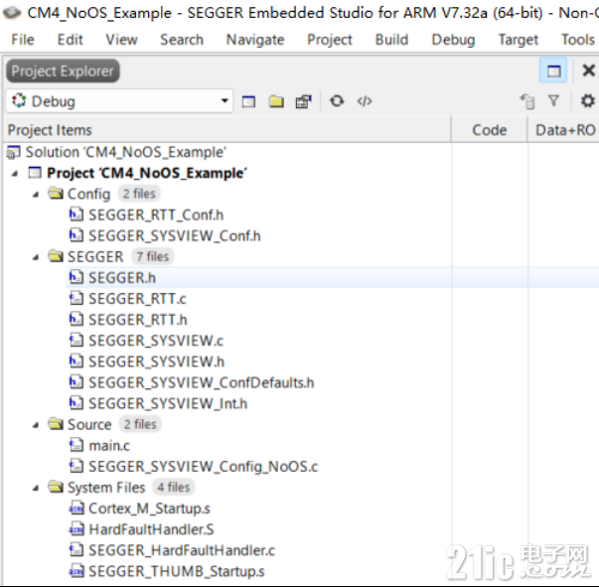Select SEGGER_SYSVIEW_ConfDefaults.h file

202,382
